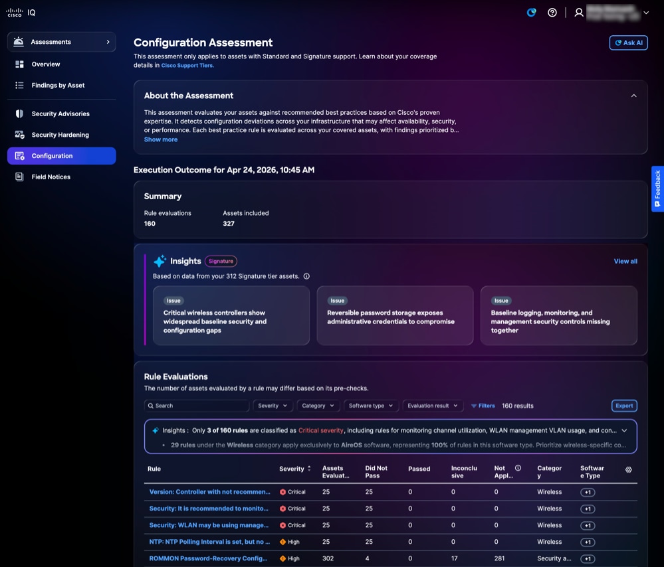Open the Severity filter dropdown
The width and height of the screenshot is (664, 567).
click(x=273, y=406)
